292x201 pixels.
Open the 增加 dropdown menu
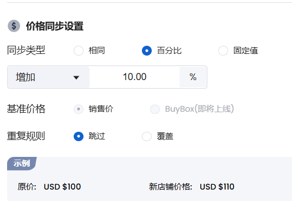point(49,77)
